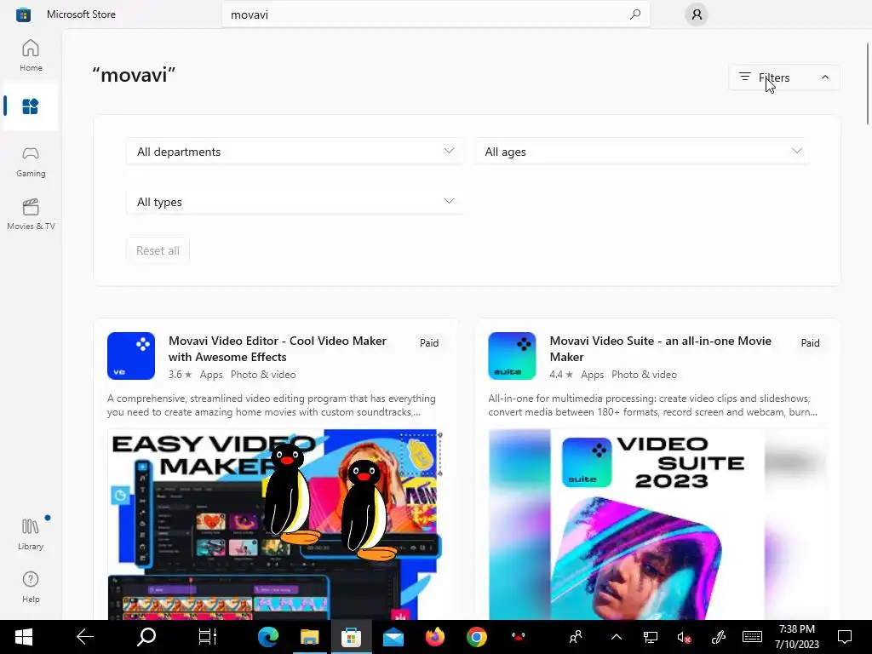The height and width of the screenshot is (654, 872).
Task: Click the Paid label on Movavi Video Editor
Action: pyautogui.click(x=429, y=342)
